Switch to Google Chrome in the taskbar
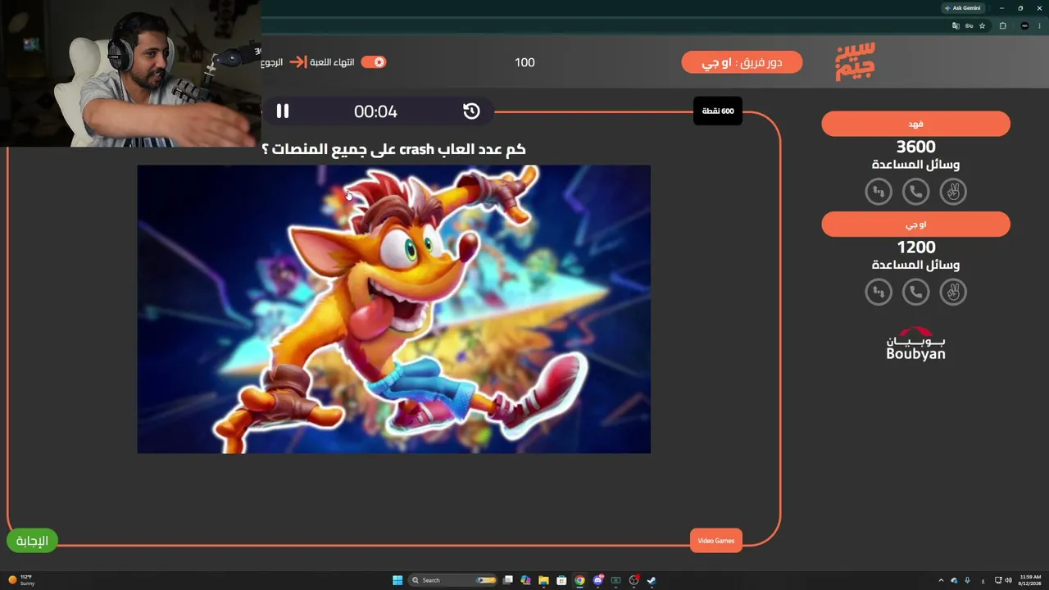Image resolution: width=1049 pixels, height=590 pixels. (x=579, y=580)
